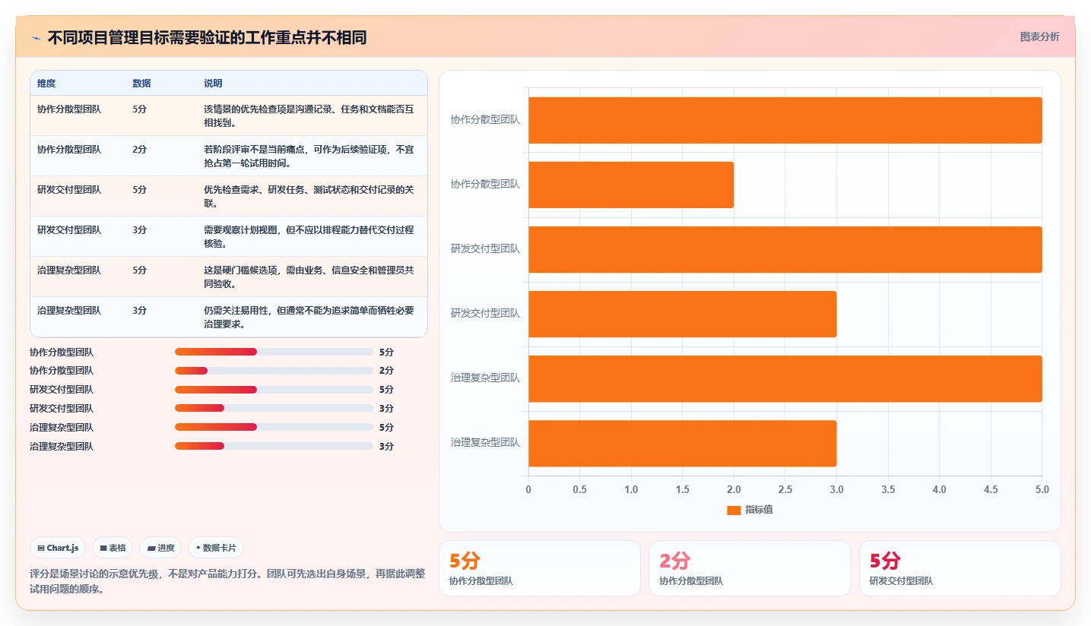Viewport: 1091px width, 626px height.
Task: Click the 维度 table column header
Action: [46, 83]
